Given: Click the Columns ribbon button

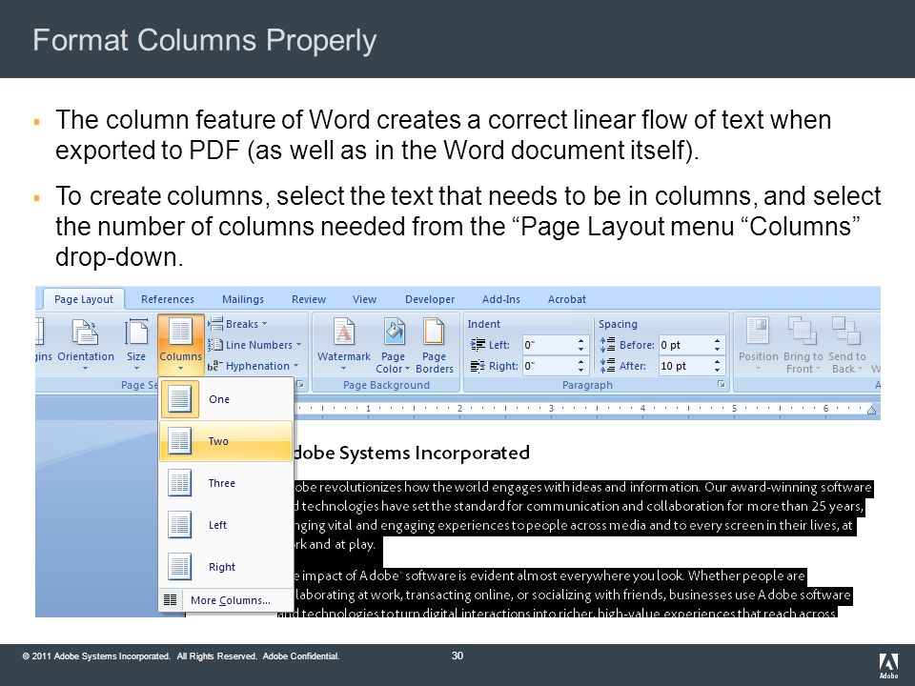Looking at the screenshot, I should pos(180,345).
